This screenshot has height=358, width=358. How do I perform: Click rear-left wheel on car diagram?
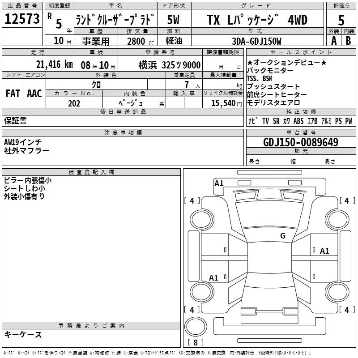pos(202,292)
